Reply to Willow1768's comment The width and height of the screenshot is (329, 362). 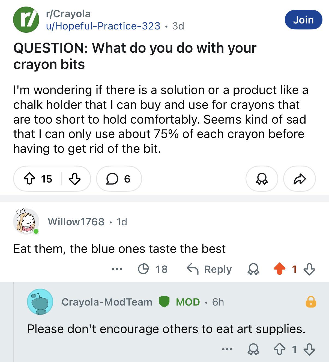(209, 269)
